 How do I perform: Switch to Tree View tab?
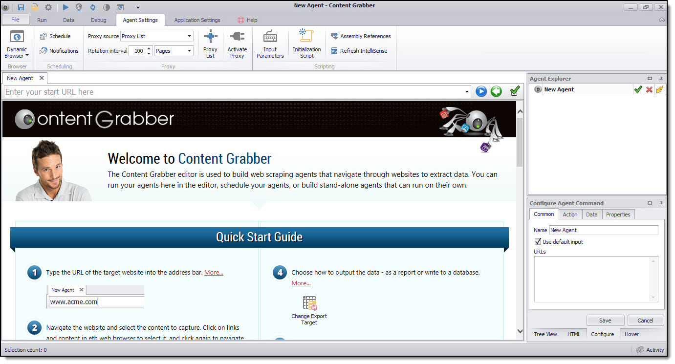(x=545, y=334)
